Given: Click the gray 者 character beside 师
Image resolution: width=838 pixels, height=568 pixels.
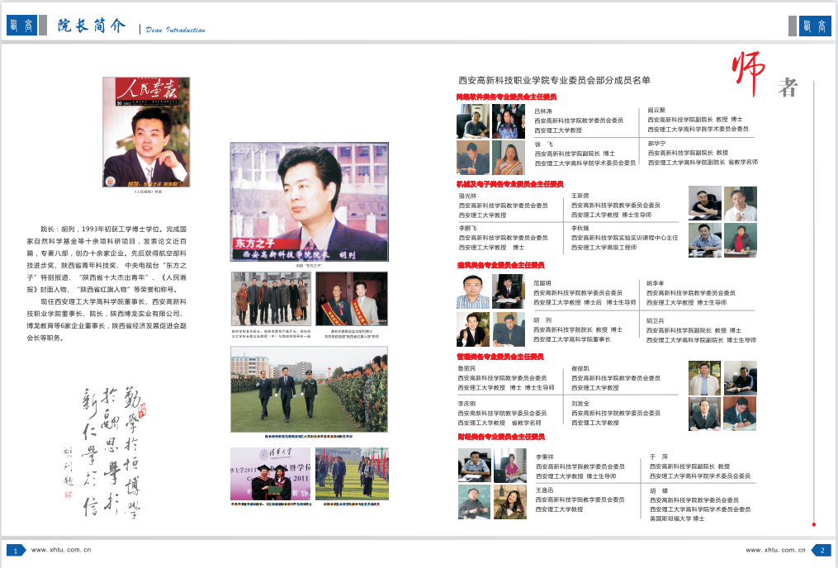Looking at the screenshot, I should [x=788, y=88].
